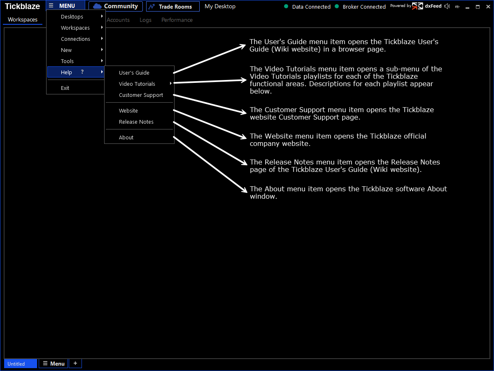Click the Community cloud icon
494x371 pixels.
[97, 6]
